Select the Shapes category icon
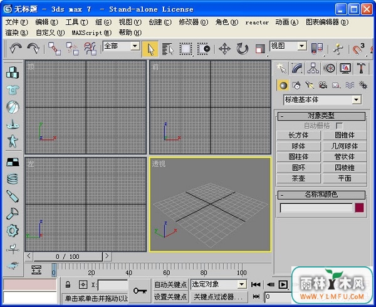The height and width of the screenshot is (307, 376). tap(296, 85)
